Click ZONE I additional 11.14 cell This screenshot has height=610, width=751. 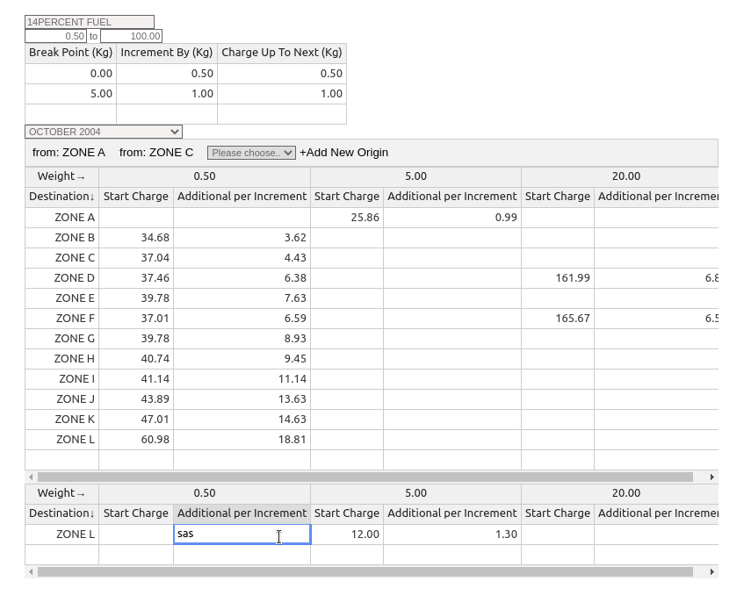tap(242, 379)
